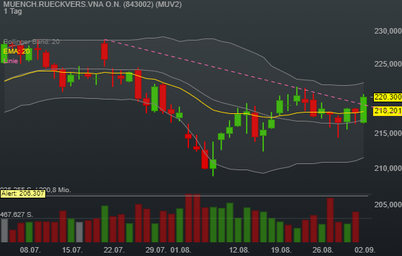Click the 02.09. date axis label
The width and height of the screenshot is (402, 256).
coord(365,250)
